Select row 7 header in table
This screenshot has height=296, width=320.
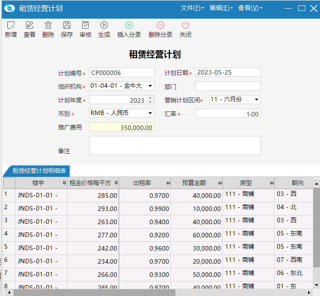[9, 275]
